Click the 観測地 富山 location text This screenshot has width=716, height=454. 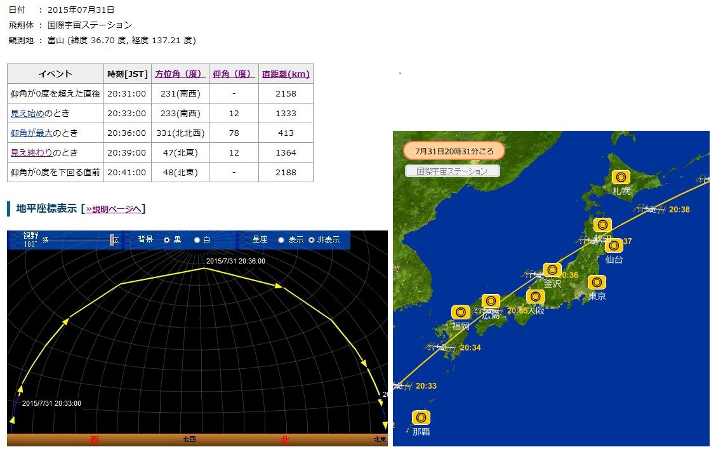102,40
